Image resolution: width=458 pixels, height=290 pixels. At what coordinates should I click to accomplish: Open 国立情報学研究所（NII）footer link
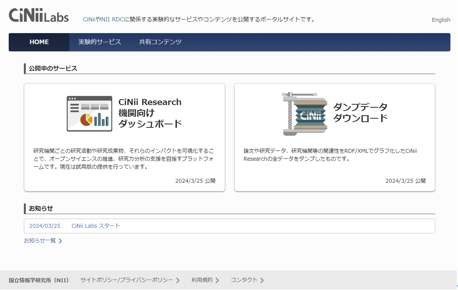39,280
